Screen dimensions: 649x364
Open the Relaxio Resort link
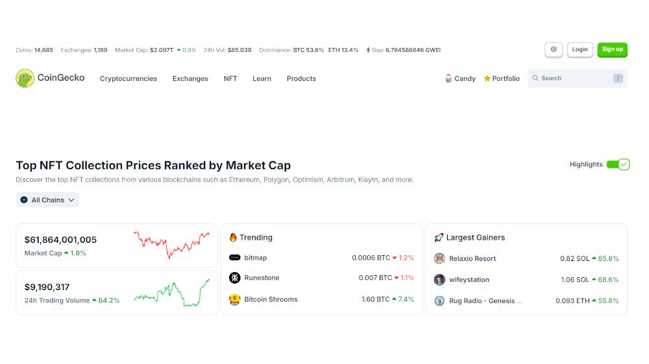pyautogui.click(x=472, y=258)
